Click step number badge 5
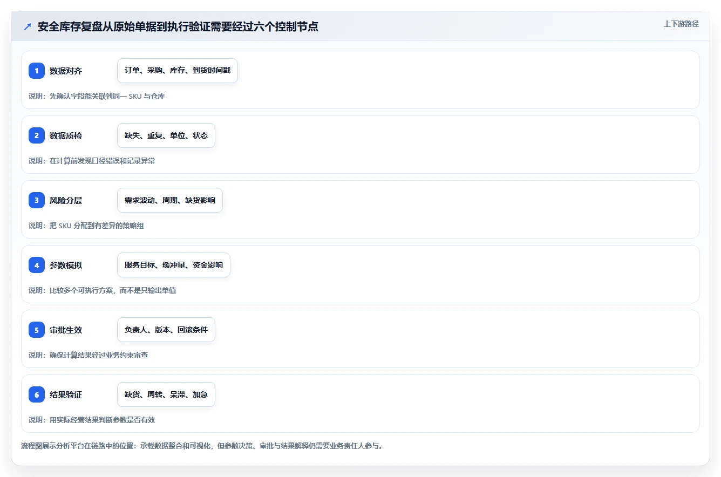 coord(37,330)
